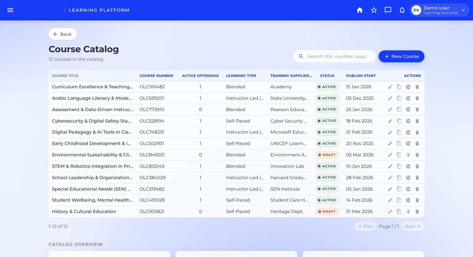The width and height of the screenshot is (473, 257).
Task: Publish the Environmental Sustainability draft course
Action: (x=408, y=155)
